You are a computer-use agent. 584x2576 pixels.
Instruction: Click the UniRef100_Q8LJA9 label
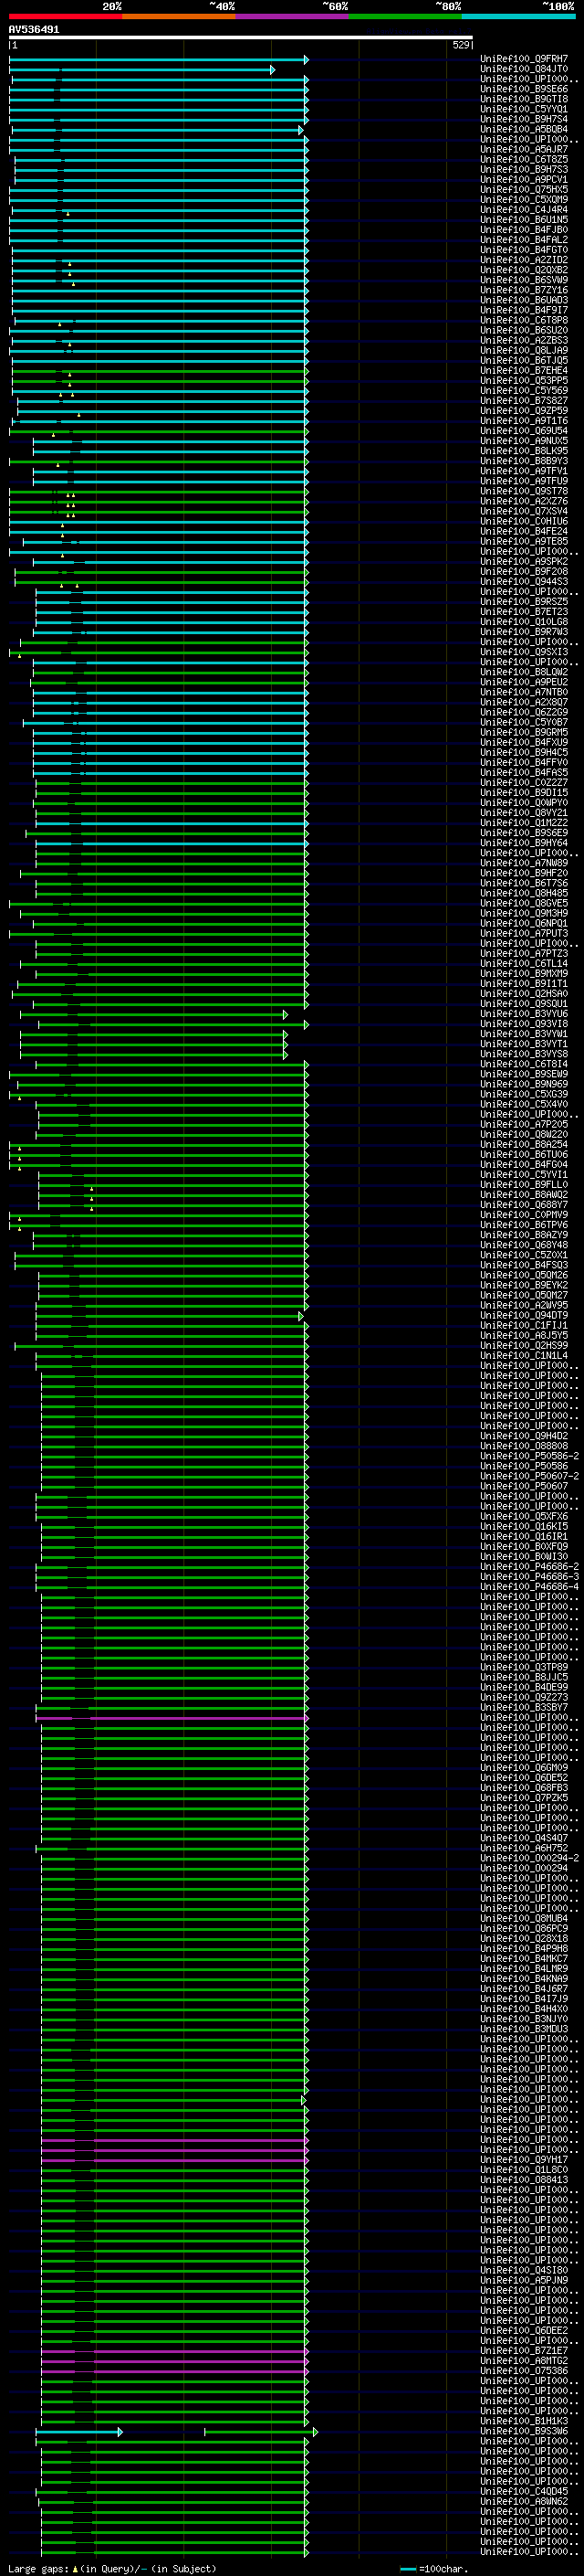tap(524, 350)
